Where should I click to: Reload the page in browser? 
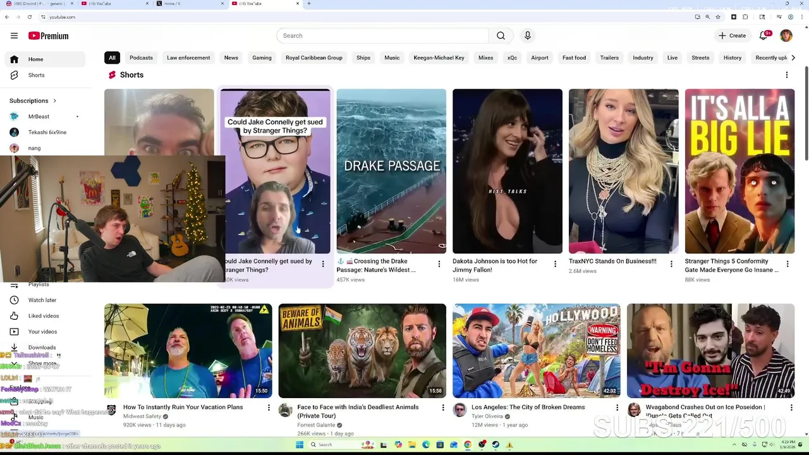(x=29, y=17)
